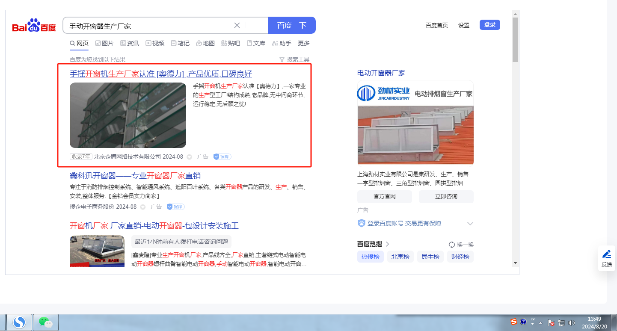Click the 登录 login button
Viewport: 617px width, 331px height.
[x=490, y=25]
